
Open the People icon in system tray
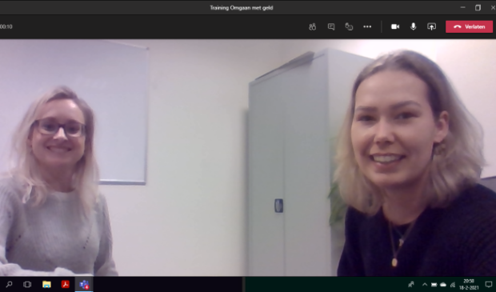pyautogui.click(x=411, y=285)
